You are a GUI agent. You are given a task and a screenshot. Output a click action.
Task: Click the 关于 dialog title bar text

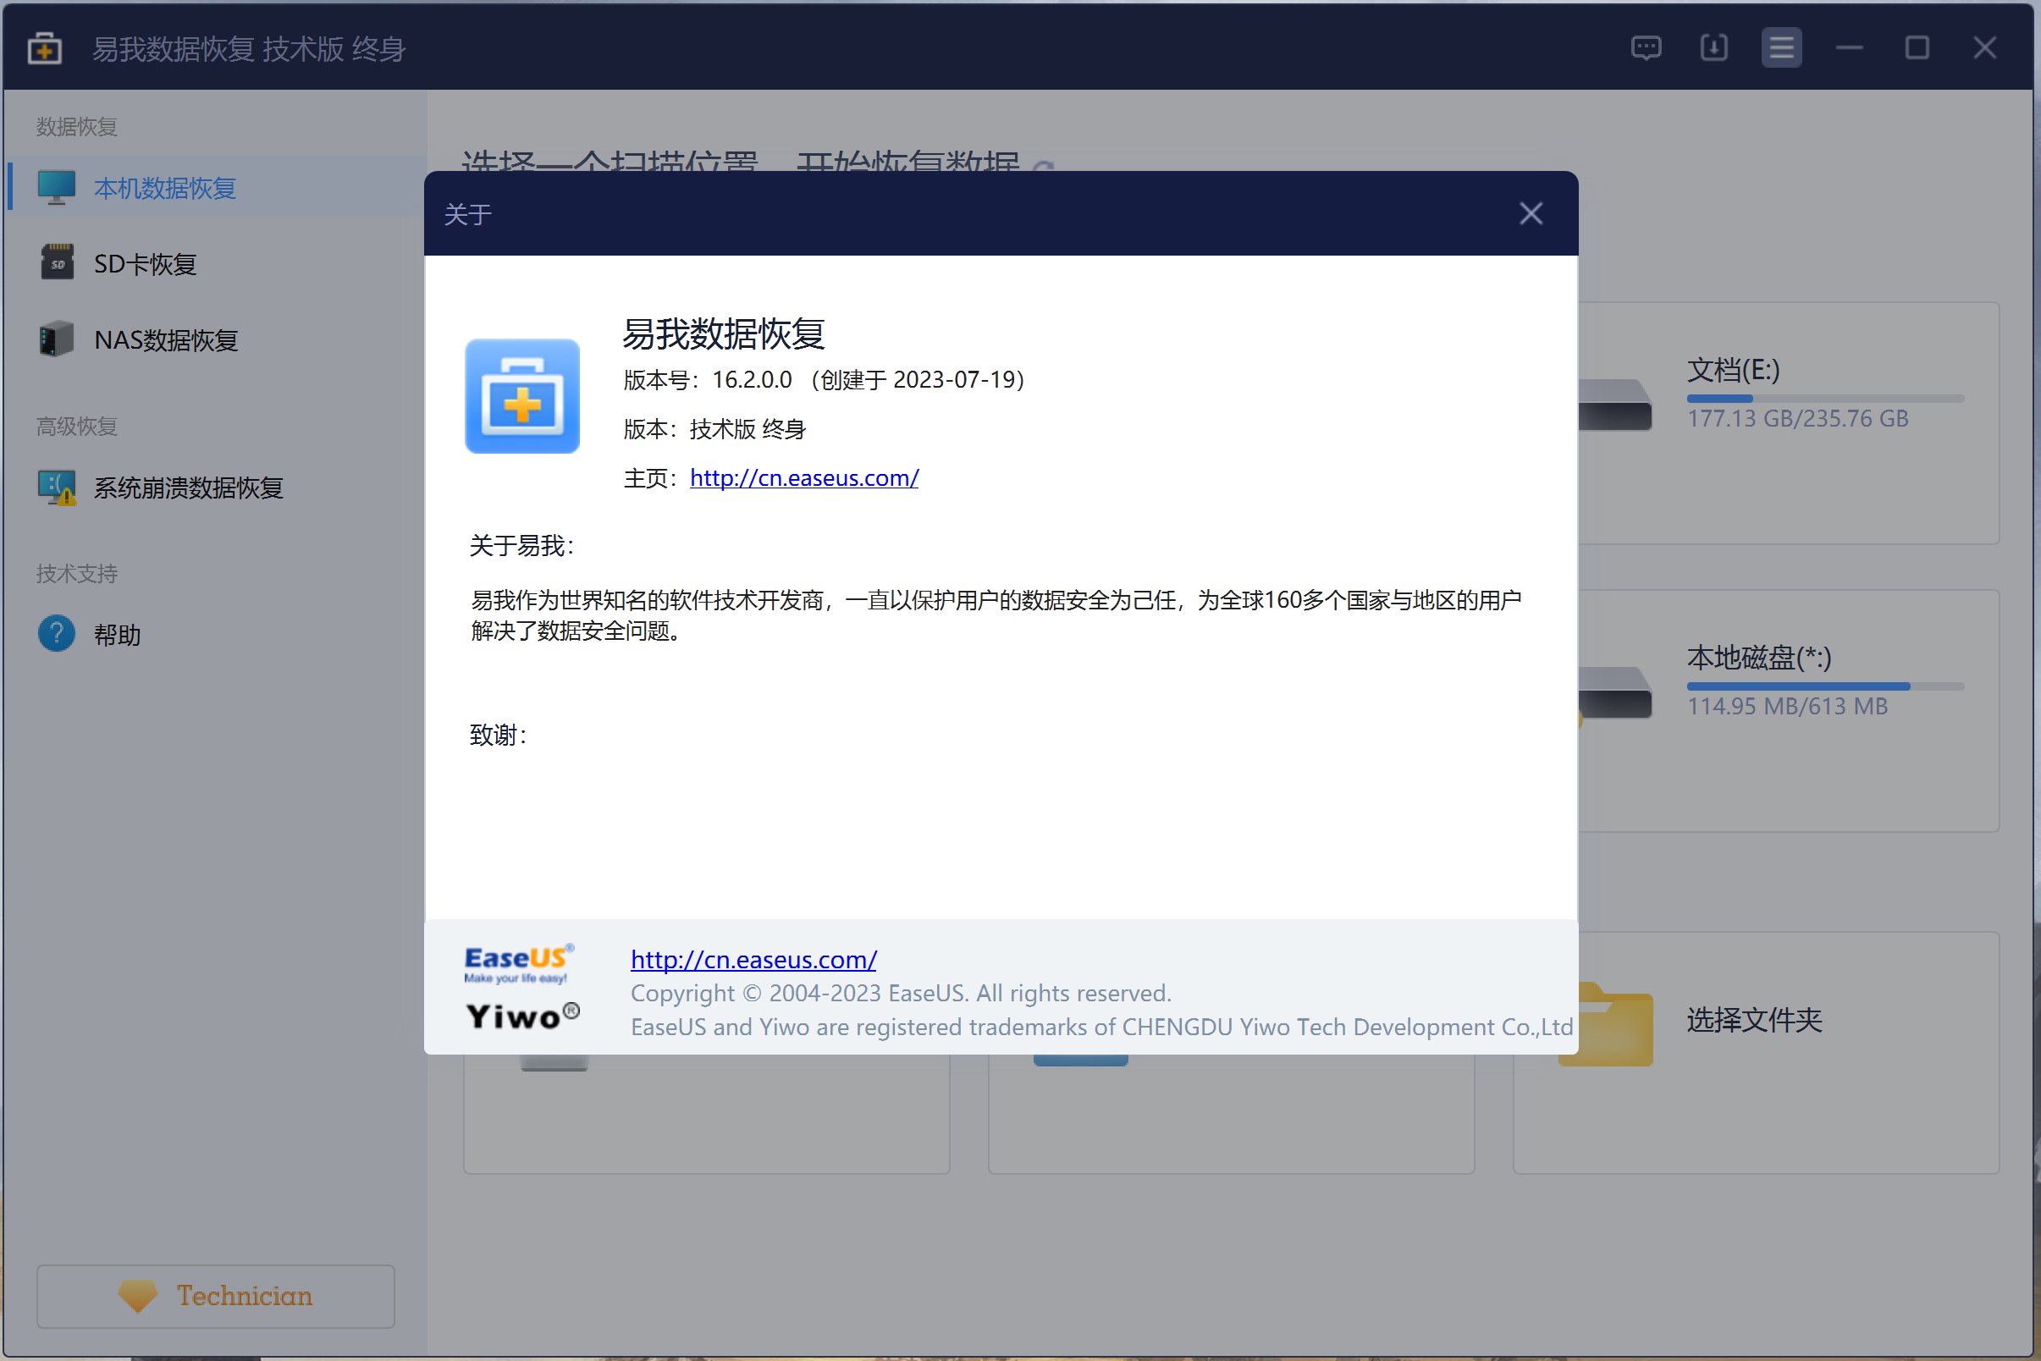[468, 214]
